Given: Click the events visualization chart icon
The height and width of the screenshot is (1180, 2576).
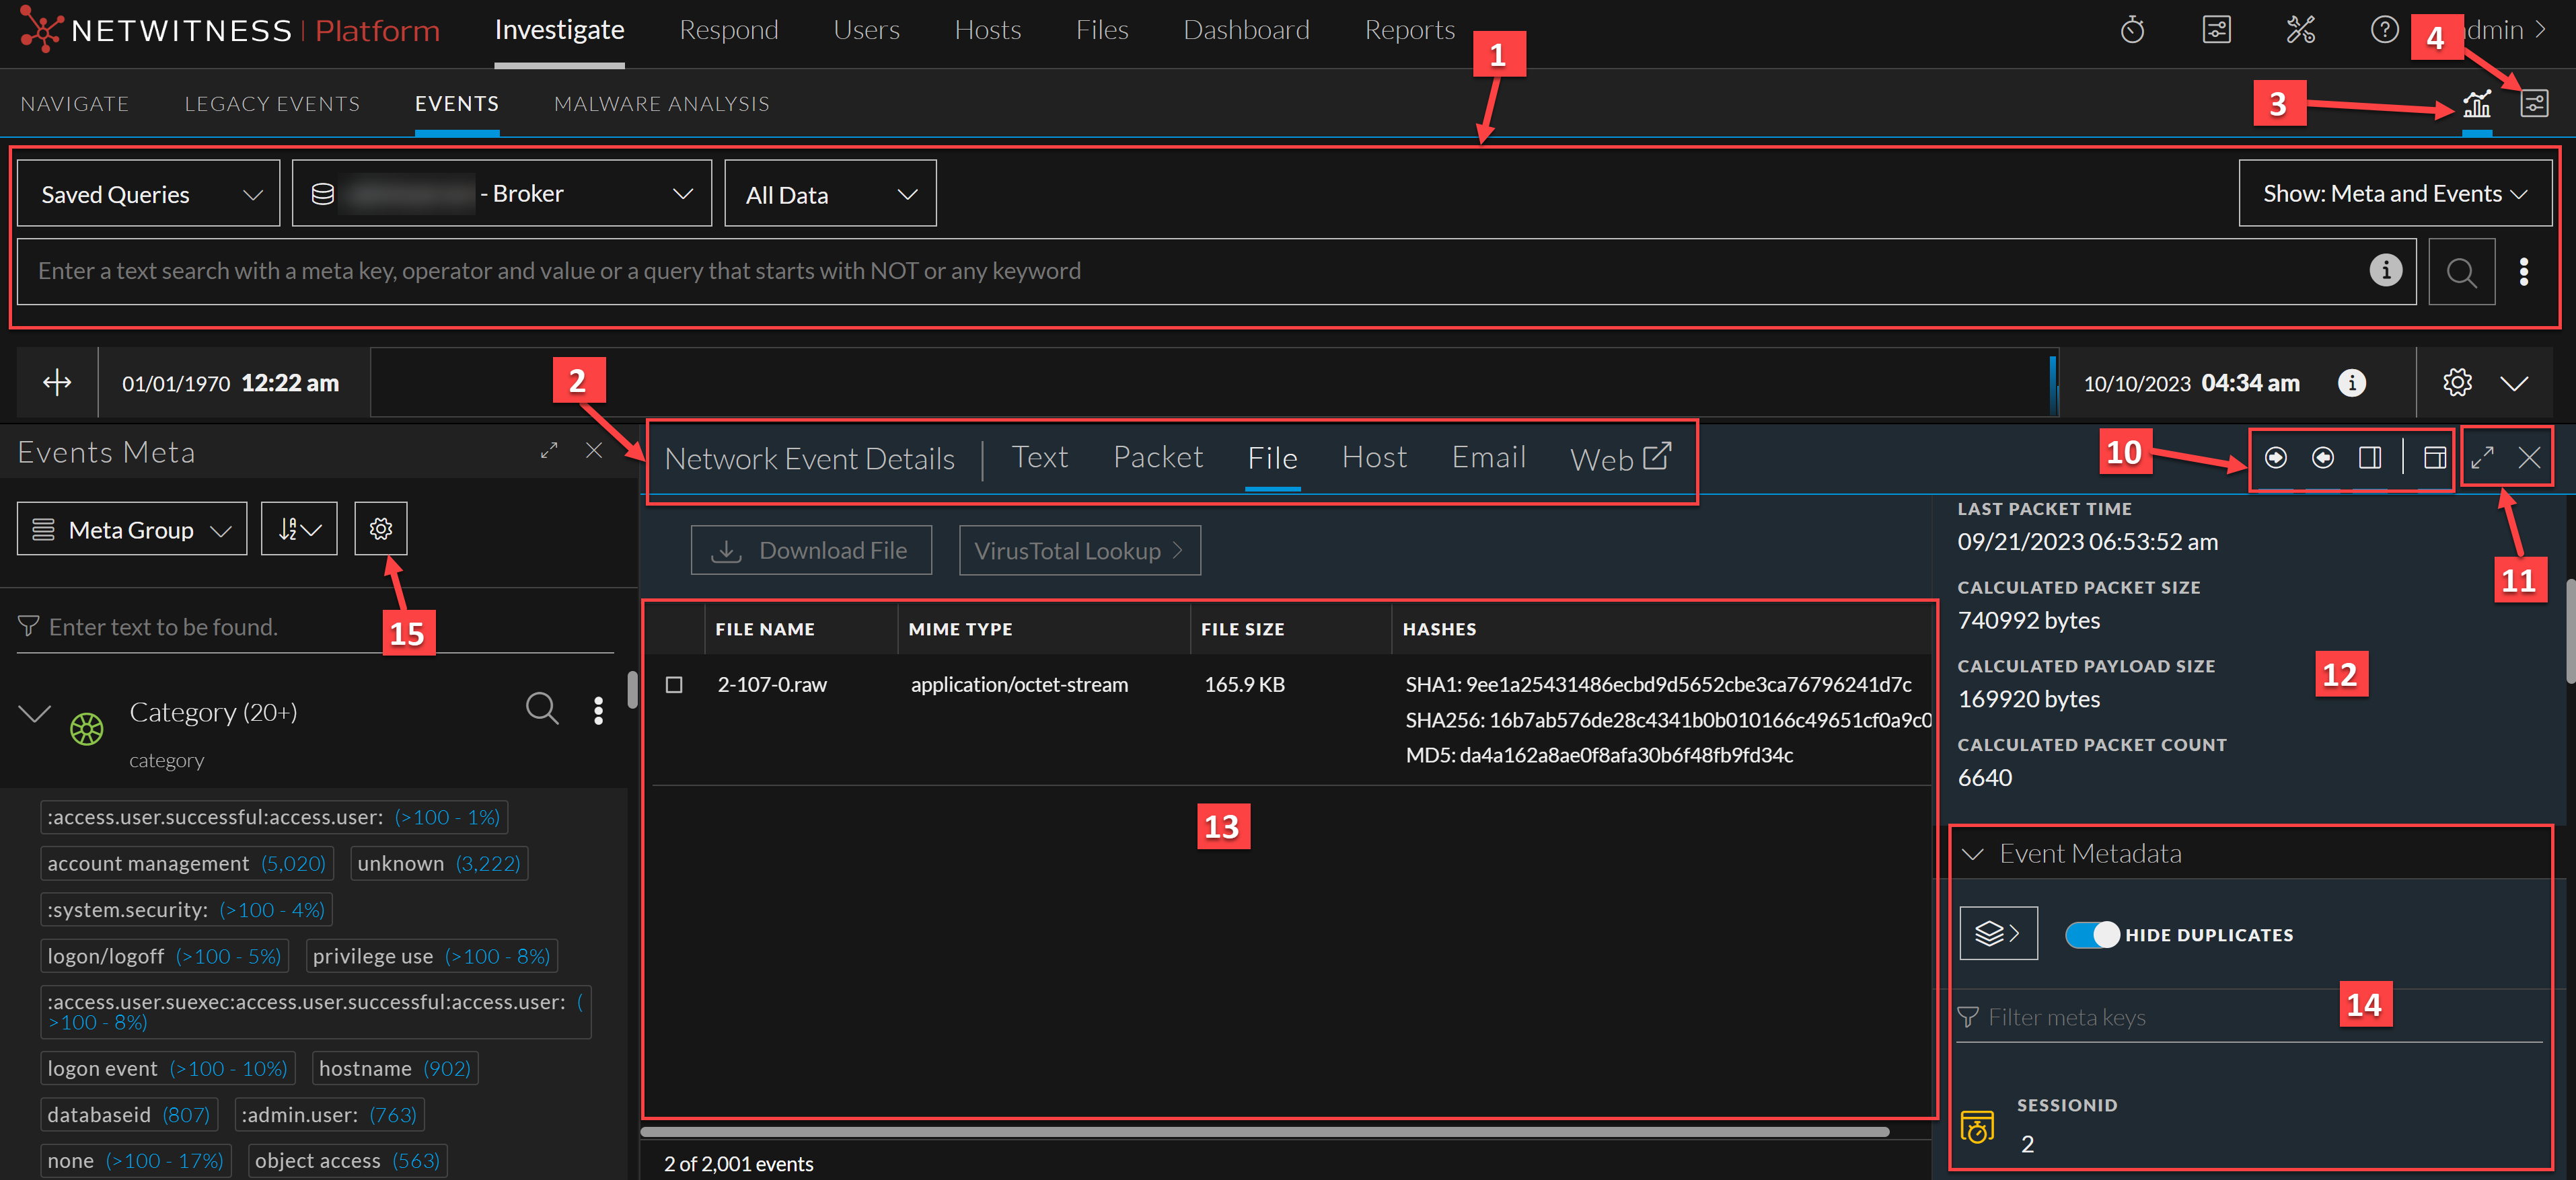Looking at the screenshot, I should coord(2476,103).
